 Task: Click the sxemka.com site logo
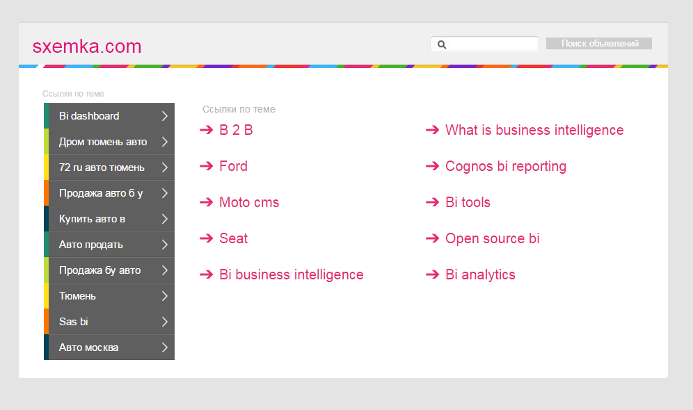tap(87, 47)
